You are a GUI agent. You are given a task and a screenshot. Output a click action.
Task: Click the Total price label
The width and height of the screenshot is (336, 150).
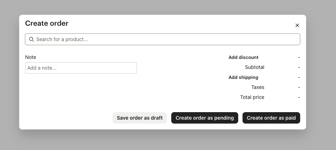tap(252, 97)
